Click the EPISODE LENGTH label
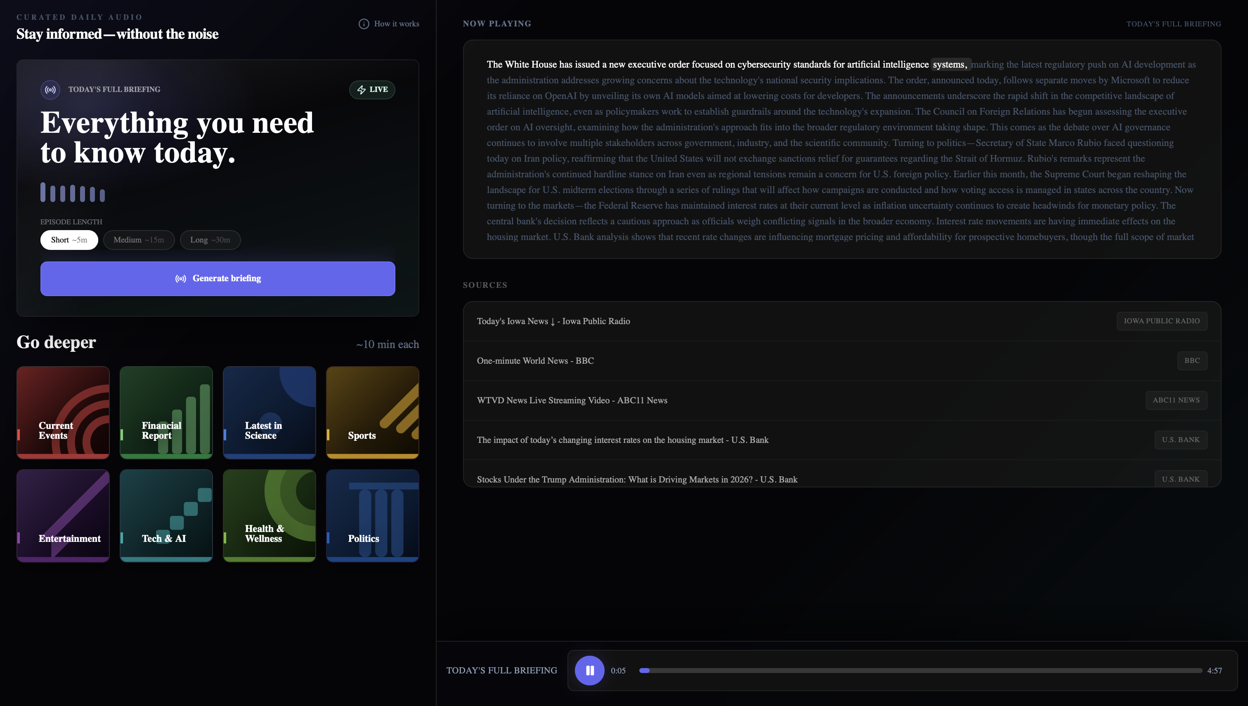 pos(71,222)
